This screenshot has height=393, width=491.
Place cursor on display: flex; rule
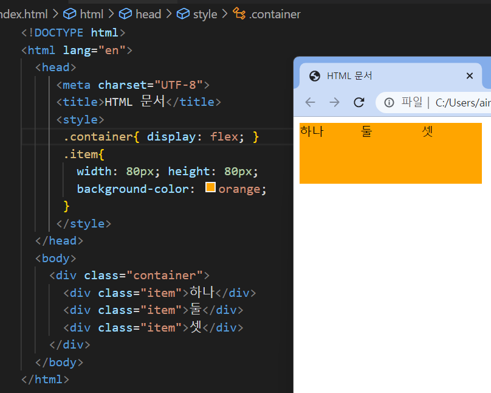click(x=196, y=137)
